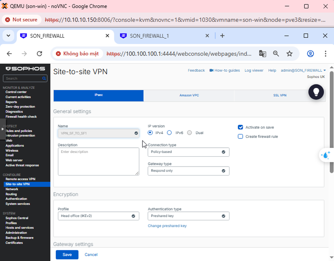Screen dimensions: 334x261
Task: Click the Google Translate icon in address bar
Action: click(263, 53)
